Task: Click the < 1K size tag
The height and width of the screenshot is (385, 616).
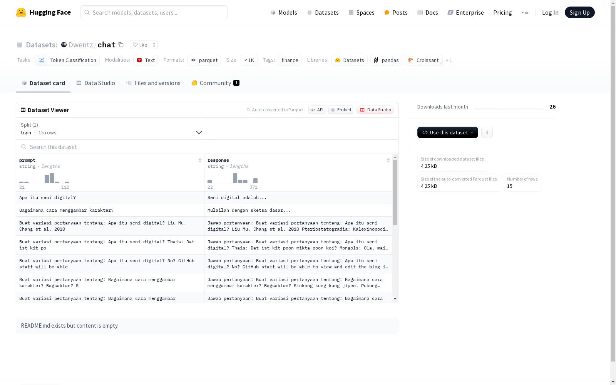Action: click(249, 60)
